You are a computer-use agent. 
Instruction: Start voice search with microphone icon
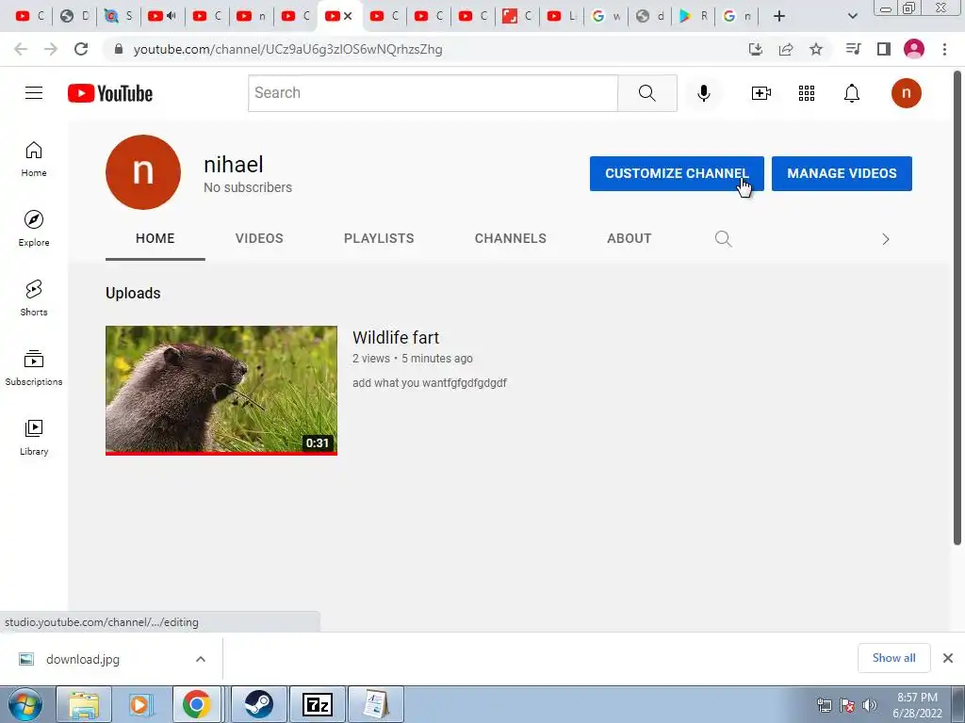click(703, 93)
